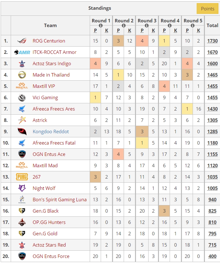Open the ROG Centurion team link

(x=49, y=41)
